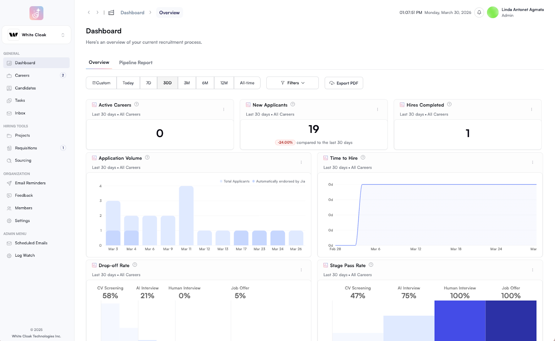Click the Export PDF button
This screenshot has height=341, width=555.
344,83
